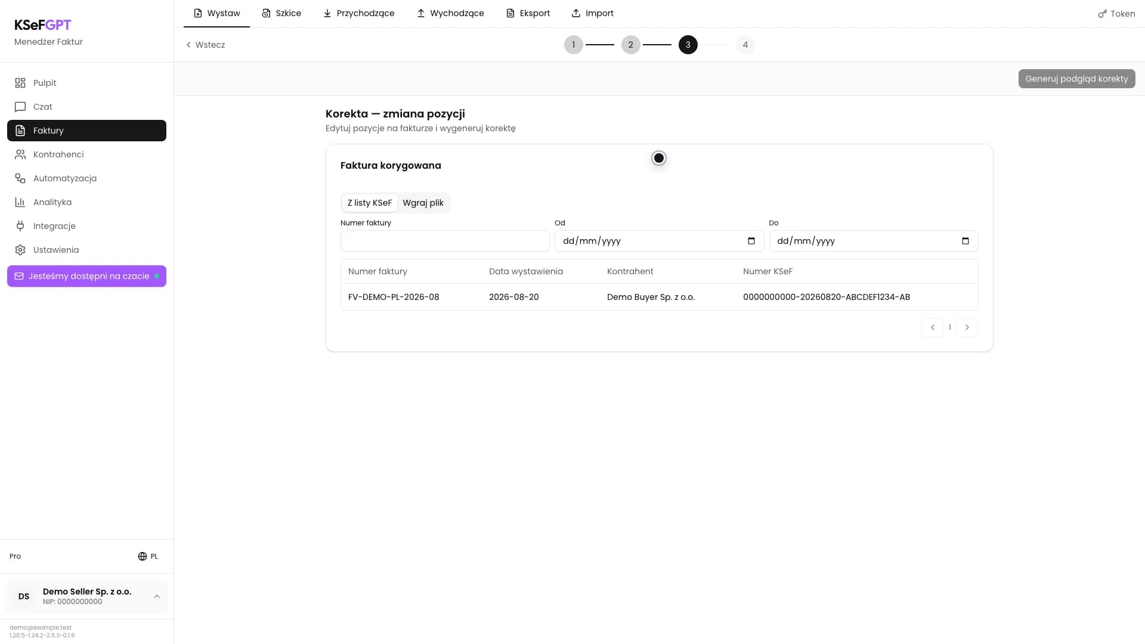Jump to step 2 in stepper
Image resolution: width=1145 pixels, height=644 pixels.
631,45
